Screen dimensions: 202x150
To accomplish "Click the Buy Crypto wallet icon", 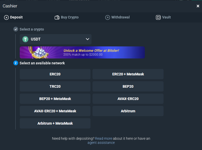I will click(57, 17).
